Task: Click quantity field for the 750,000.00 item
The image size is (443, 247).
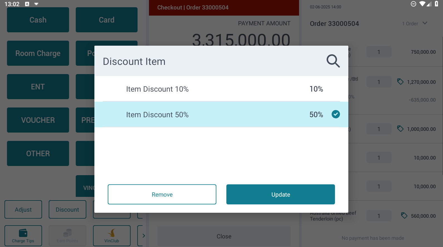Action: click(x=379, y=52)
